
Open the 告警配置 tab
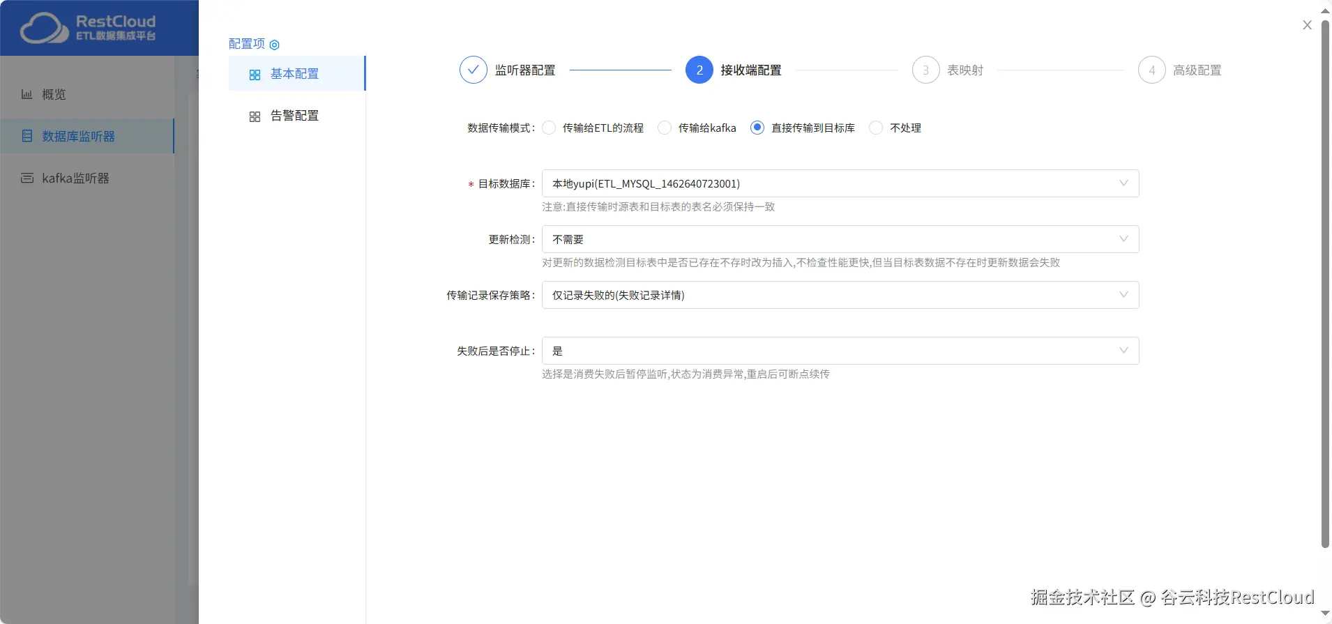click(297, 115)
